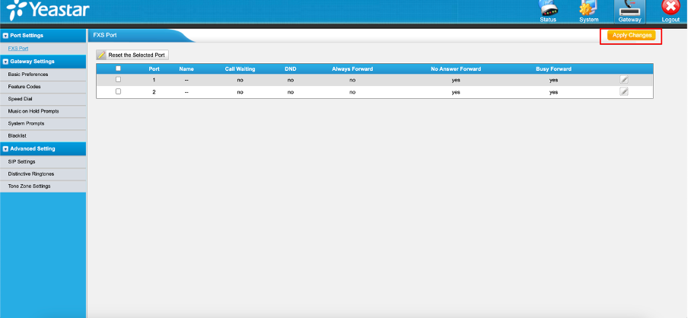The height and width of the screenshot is (318, 688).
Task: Click port number 1 cell
Action: coord(154,81)
